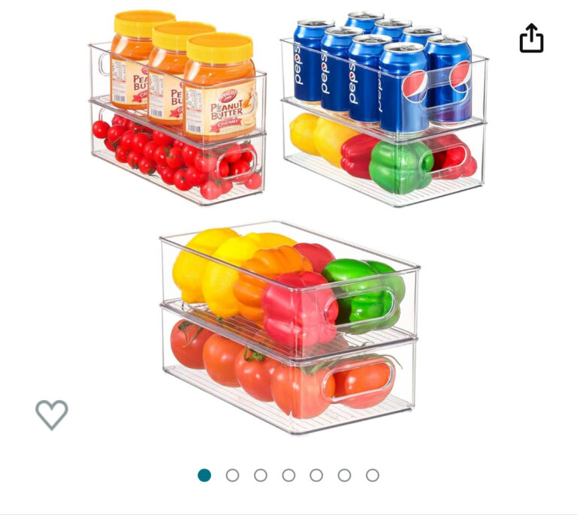Show the last image via seventh dot
Screen dimensions: 577x515
pyautogui.click(x=373, y=475)
